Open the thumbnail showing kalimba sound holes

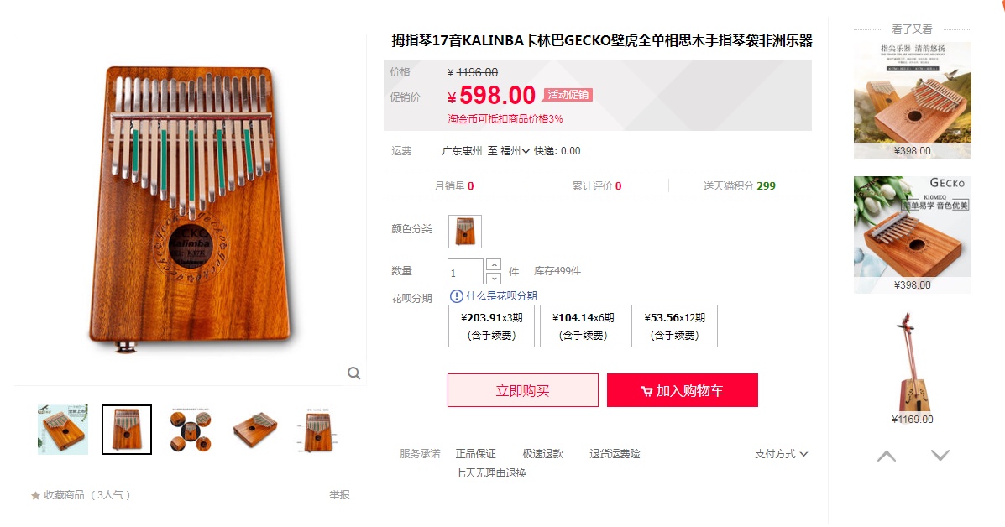[191, 430]
